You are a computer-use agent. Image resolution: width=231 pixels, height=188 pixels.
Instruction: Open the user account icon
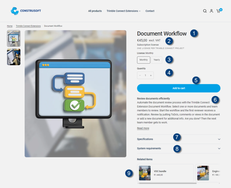tap(211, 11)
